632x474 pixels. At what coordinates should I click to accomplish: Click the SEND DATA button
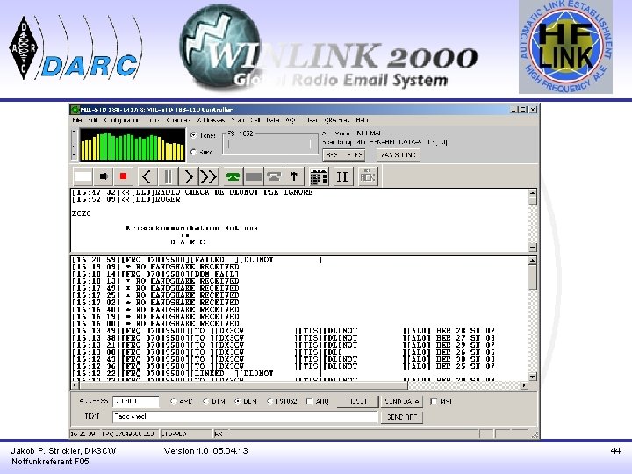coord(401,401)
